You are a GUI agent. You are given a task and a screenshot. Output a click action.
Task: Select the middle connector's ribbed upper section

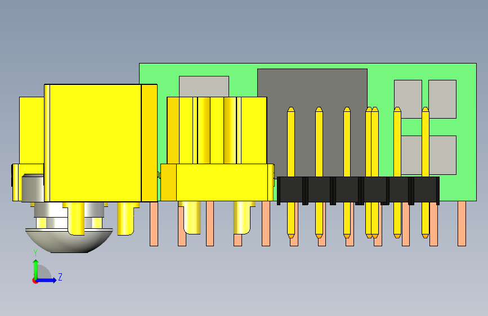click(x=217, y=130)
